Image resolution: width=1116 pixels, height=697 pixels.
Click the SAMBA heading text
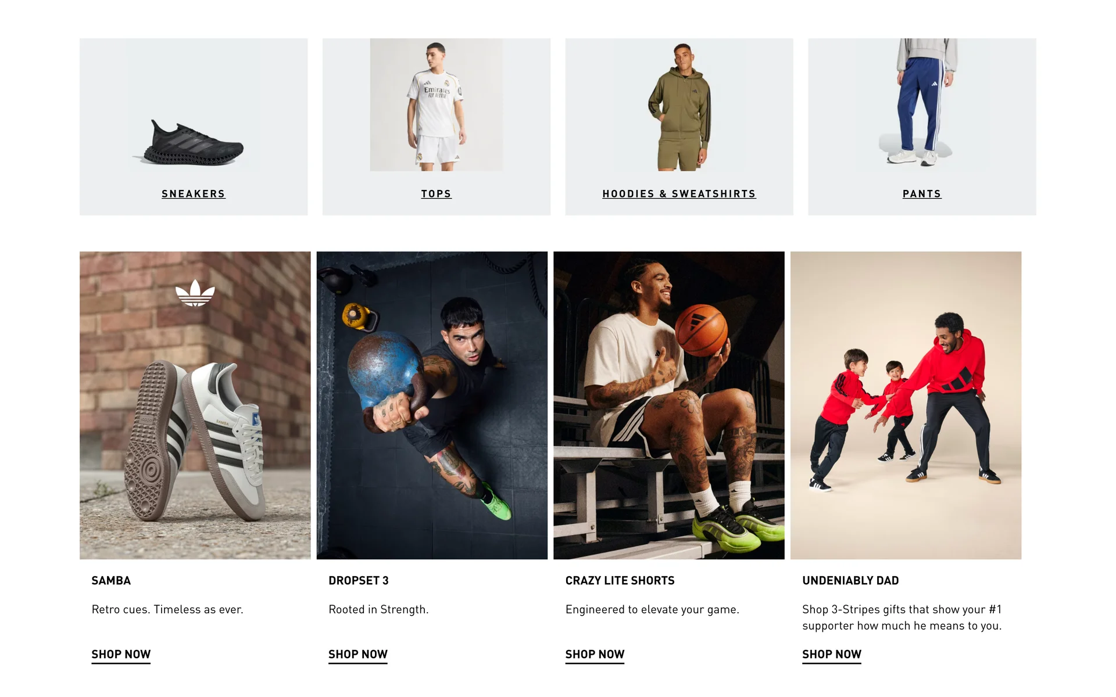(111, 580)
